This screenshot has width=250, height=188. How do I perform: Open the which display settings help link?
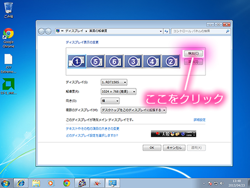[x=92, y=135]
